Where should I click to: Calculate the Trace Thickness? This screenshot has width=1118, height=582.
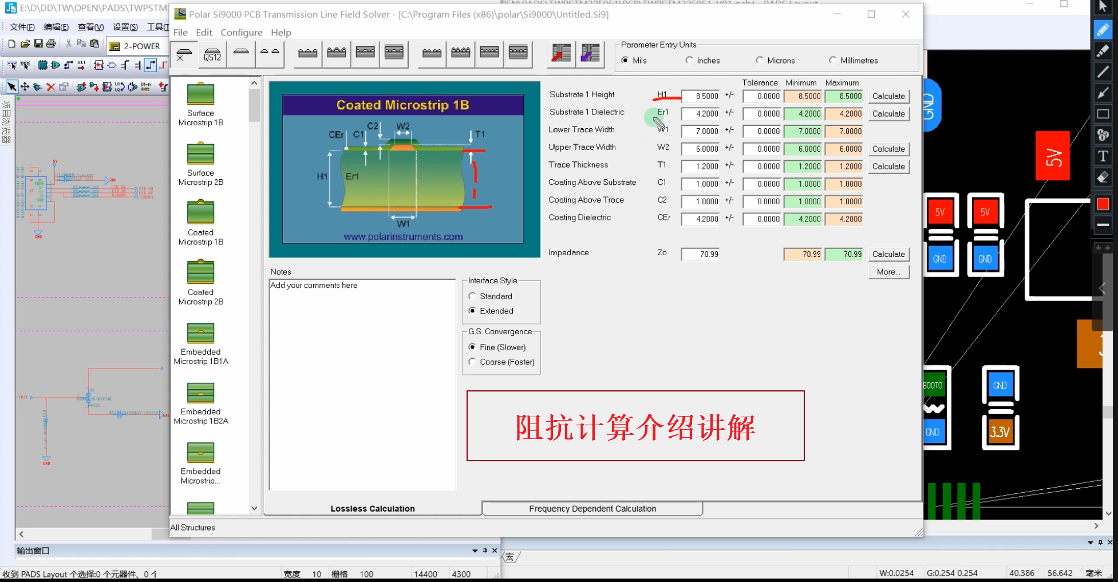(x=888, y=167)
